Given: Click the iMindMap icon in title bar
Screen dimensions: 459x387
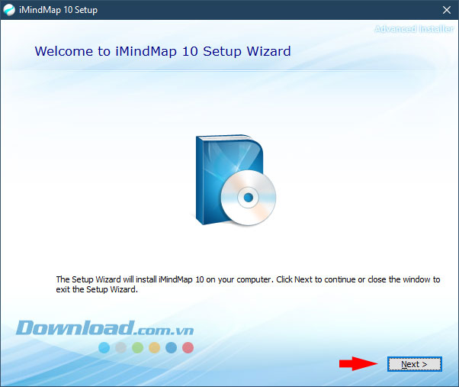Looking at the screenshot, I should pyautogui.click(x=8, y=11).
